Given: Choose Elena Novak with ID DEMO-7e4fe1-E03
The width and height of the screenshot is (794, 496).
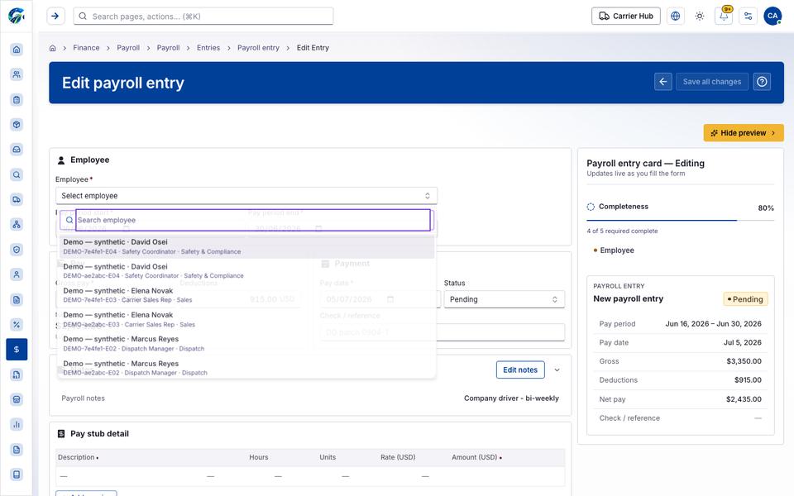Looking at the screenshot, I should pyautogui.click(x=246, y=295).
